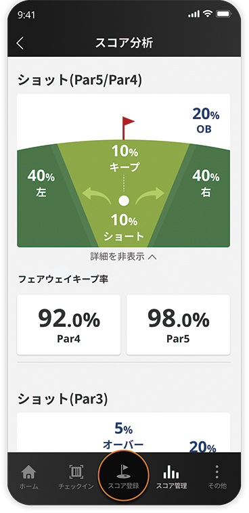Tap the 5% オーバー label
249x513 pixels.
123,436
